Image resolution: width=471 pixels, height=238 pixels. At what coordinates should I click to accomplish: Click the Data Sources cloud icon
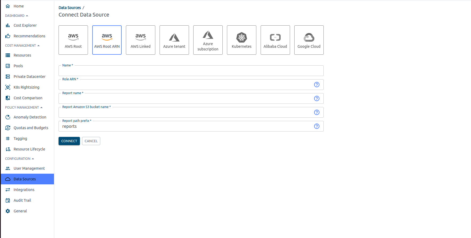[x=8, y=179]
